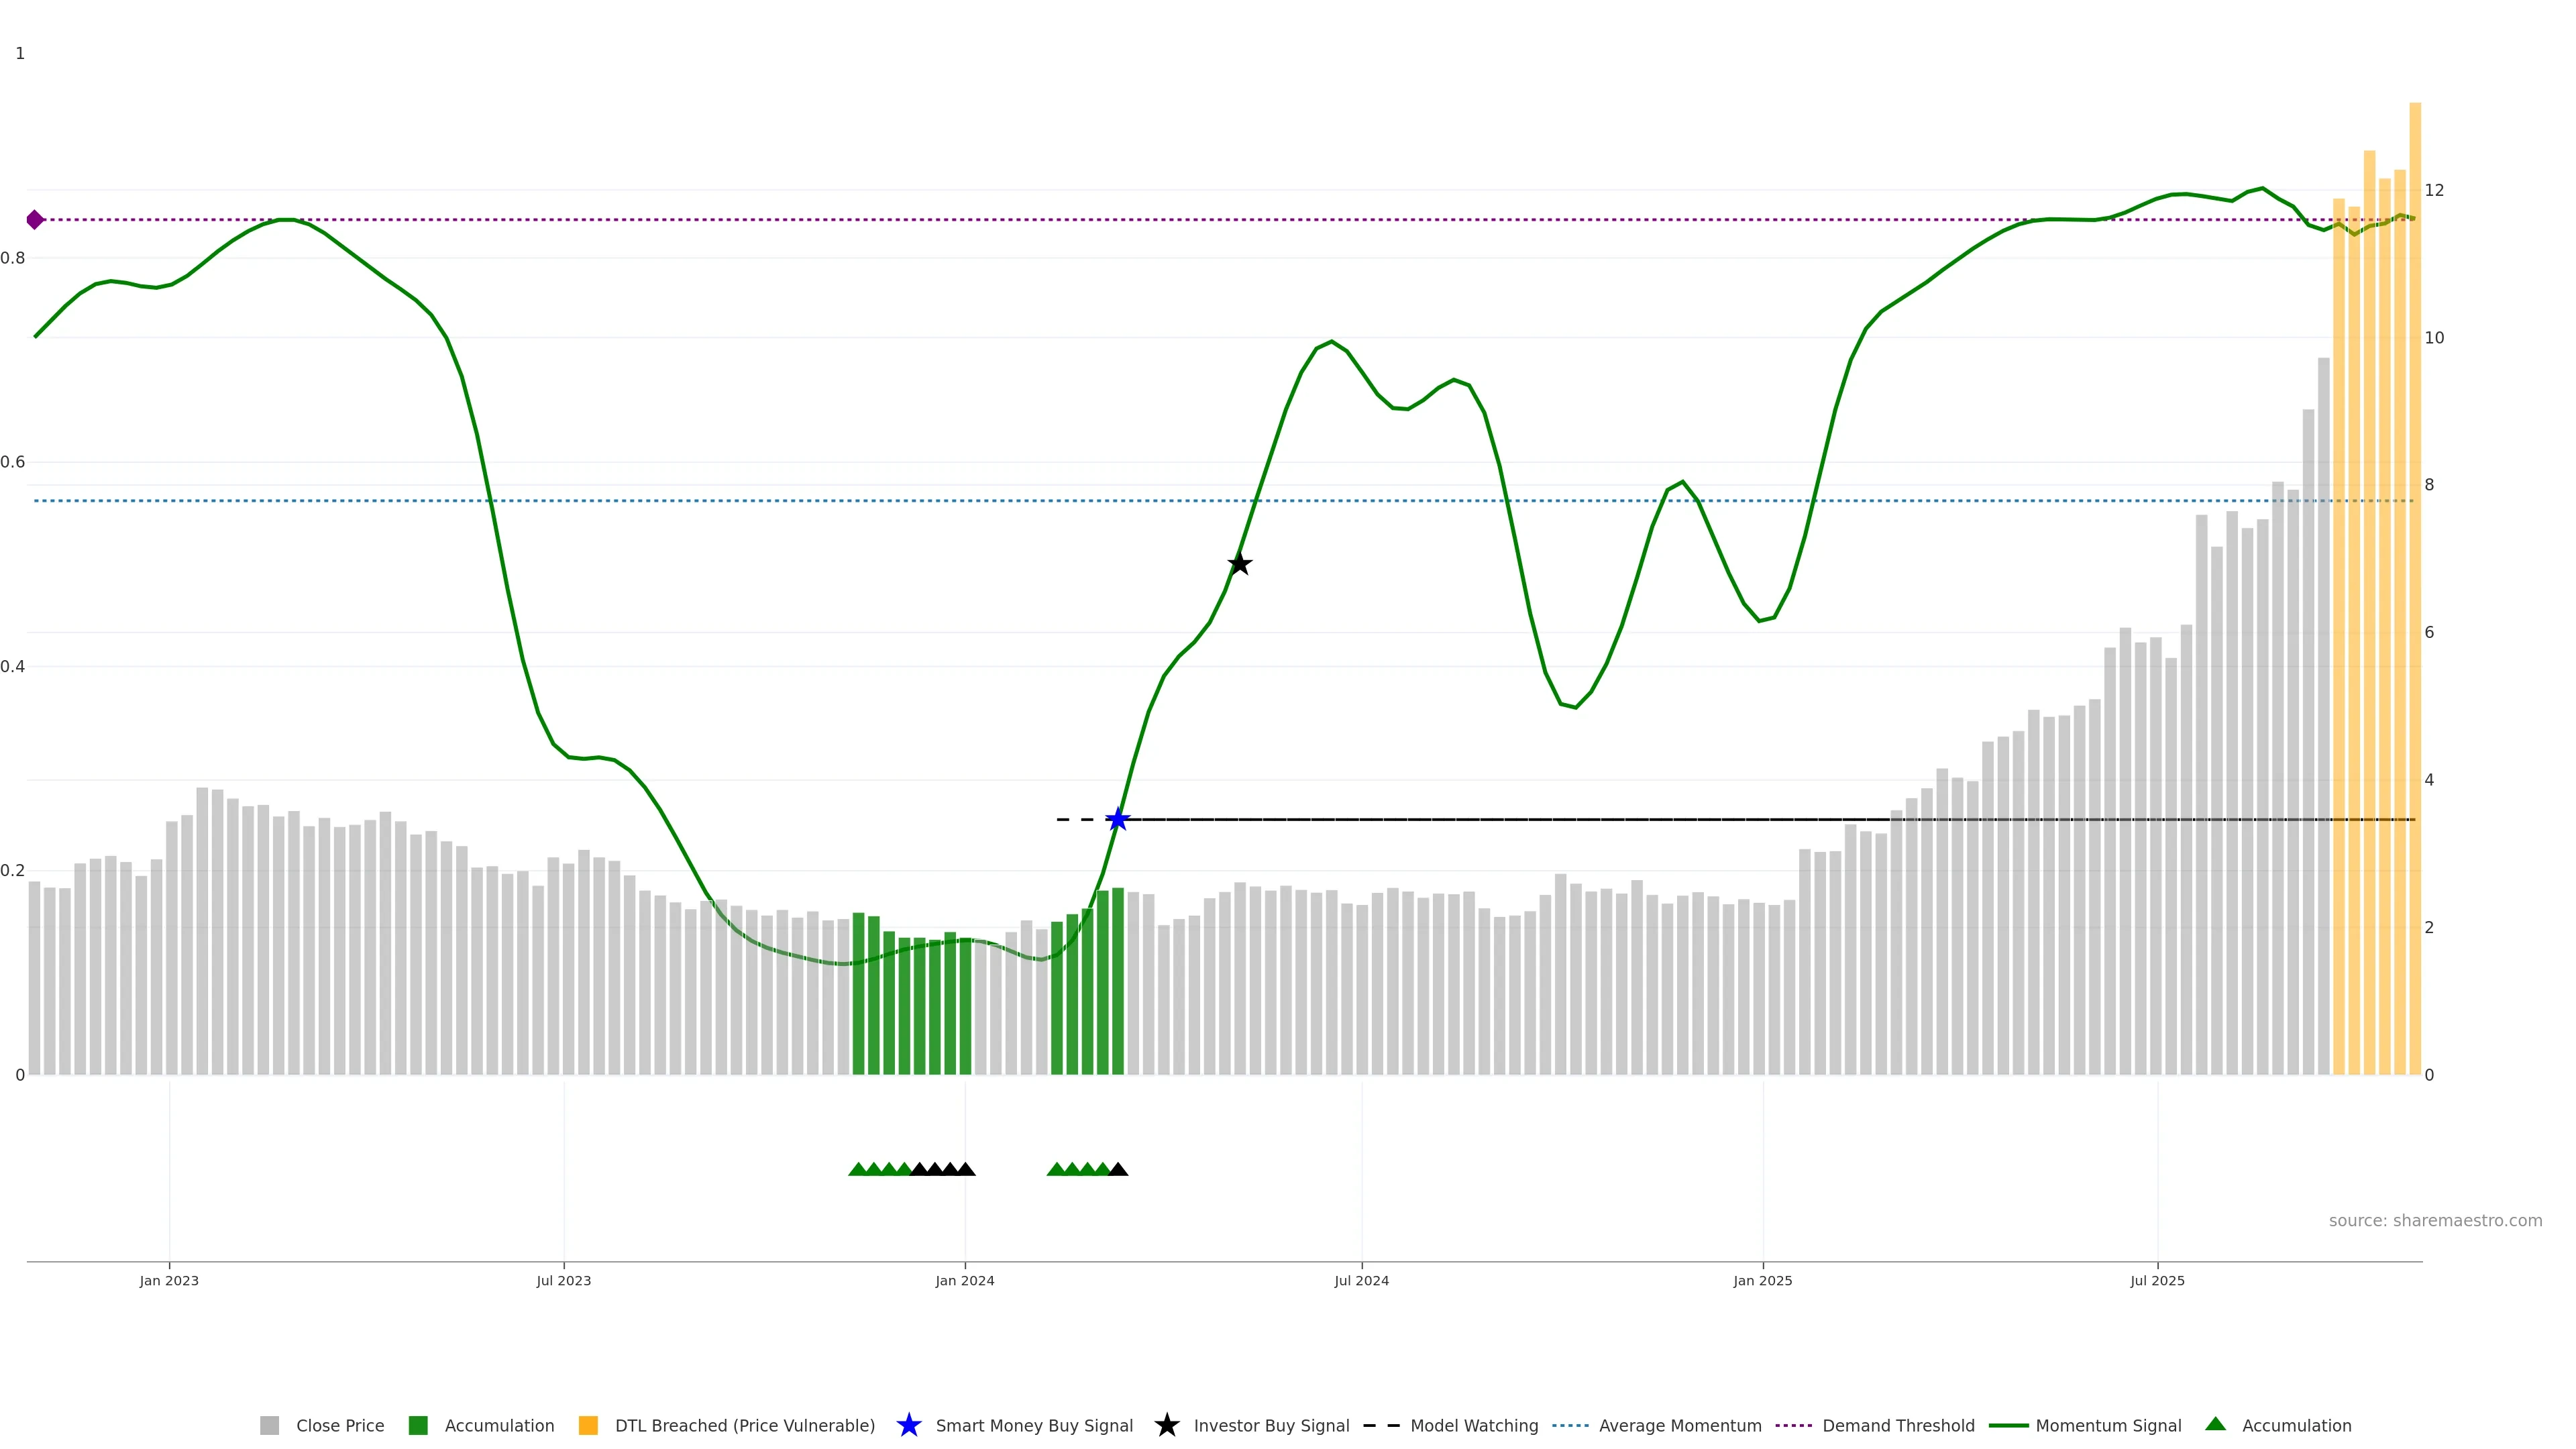This screenshot has height=1449, width=2576.
Task: Click the orange DTL Breached legend square
Action: click(588, 1426)
